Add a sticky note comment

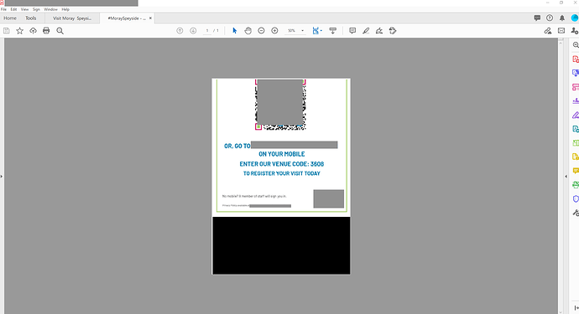[x=352, y=31]
